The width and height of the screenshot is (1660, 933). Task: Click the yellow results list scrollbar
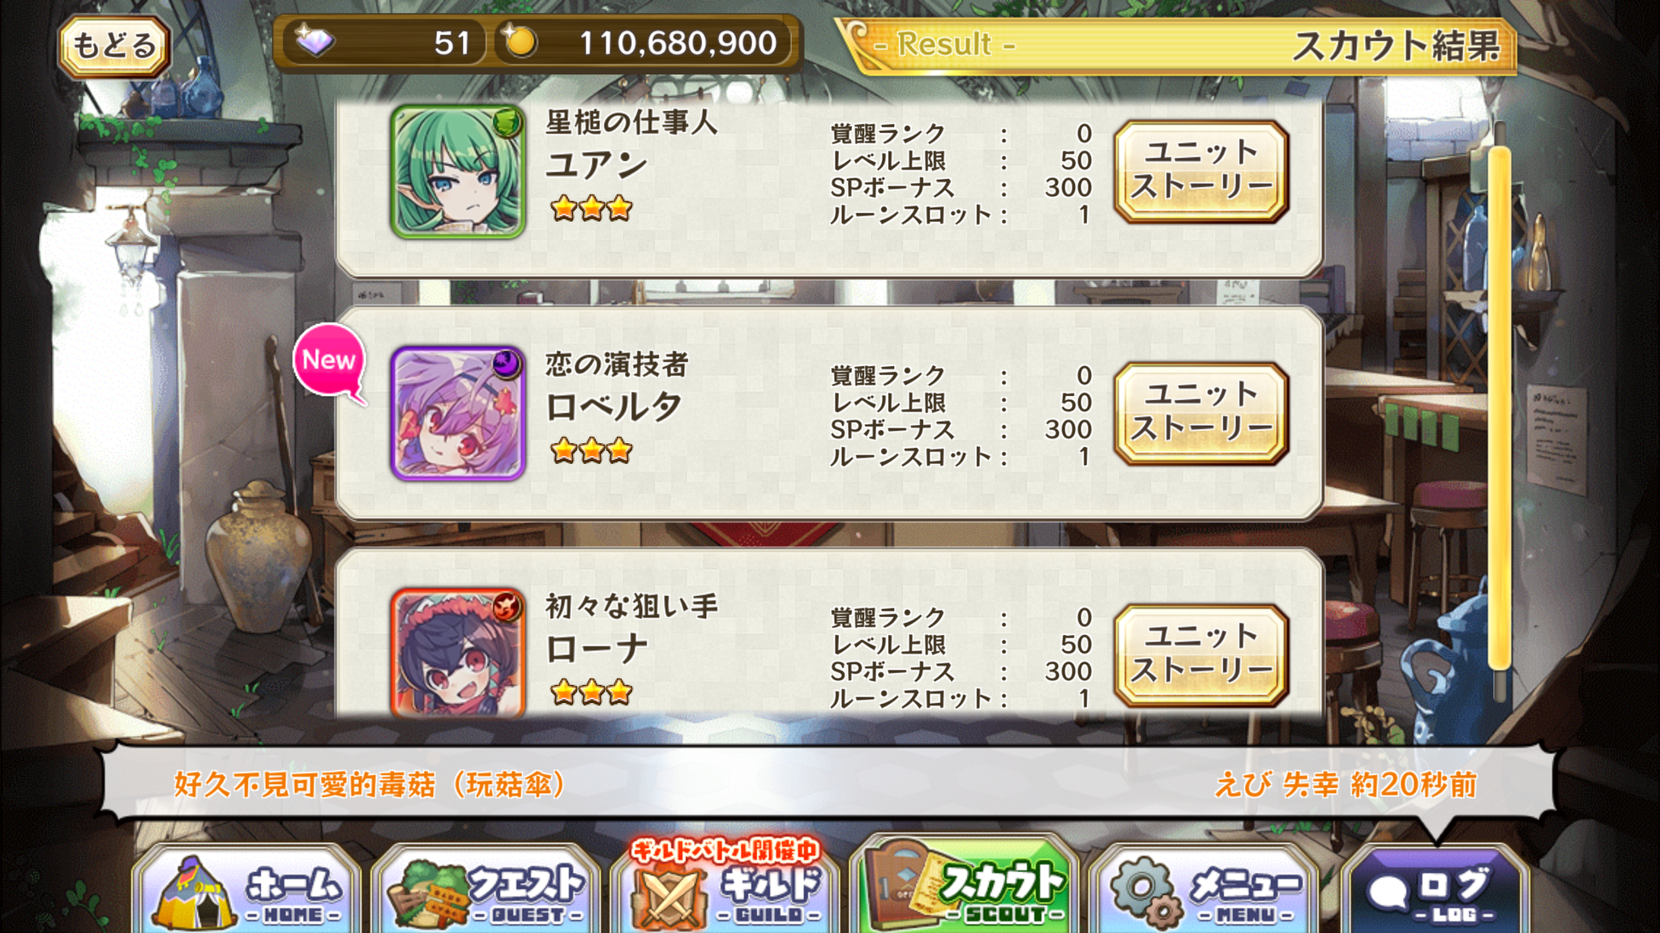point(1500,409)
